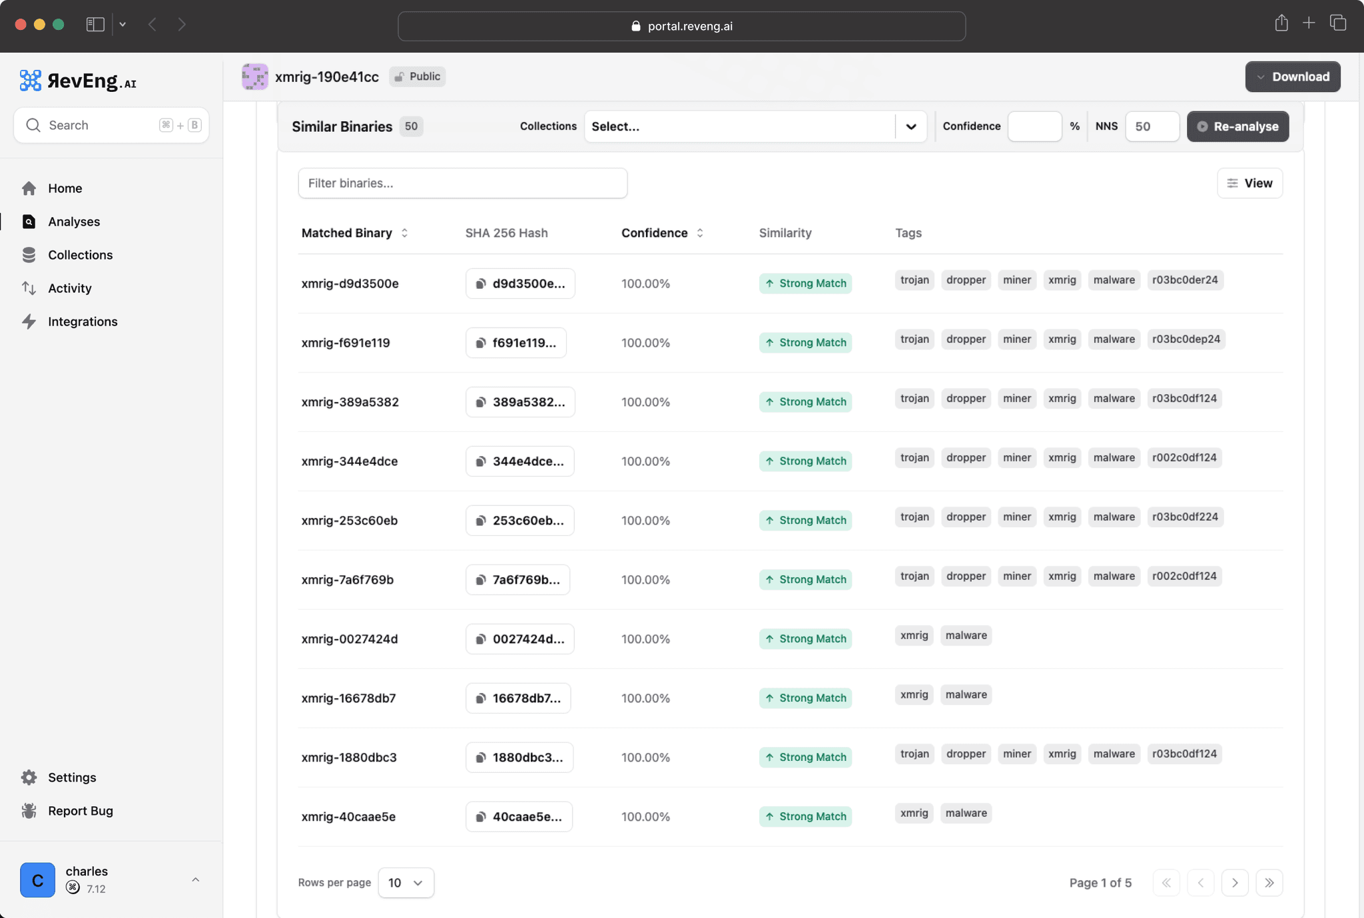The height and width of the screenshot is (918, 1364).
Task: Click the Integrations lightning icon
Action: click(29, 322)
